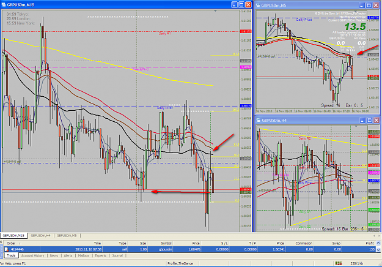Click the GBPUSDm,M5 chart window icon
Screen dimensions: 382x267
[x=258, y=5]
